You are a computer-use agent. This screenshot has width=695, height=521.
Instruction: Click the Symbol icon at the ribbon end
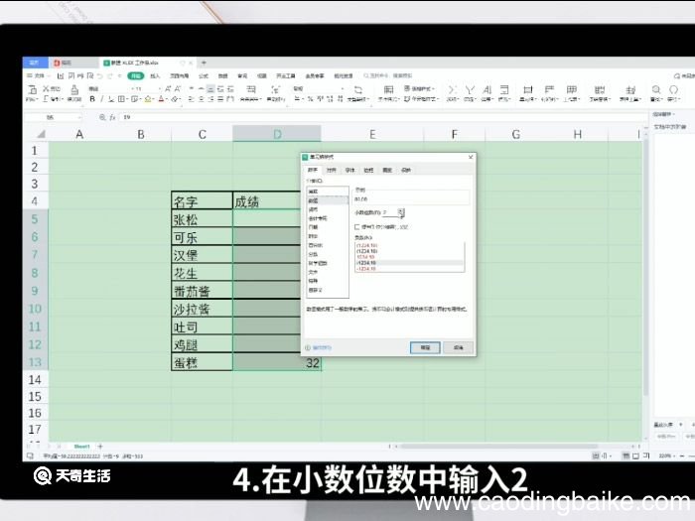(x=673, y=89)
